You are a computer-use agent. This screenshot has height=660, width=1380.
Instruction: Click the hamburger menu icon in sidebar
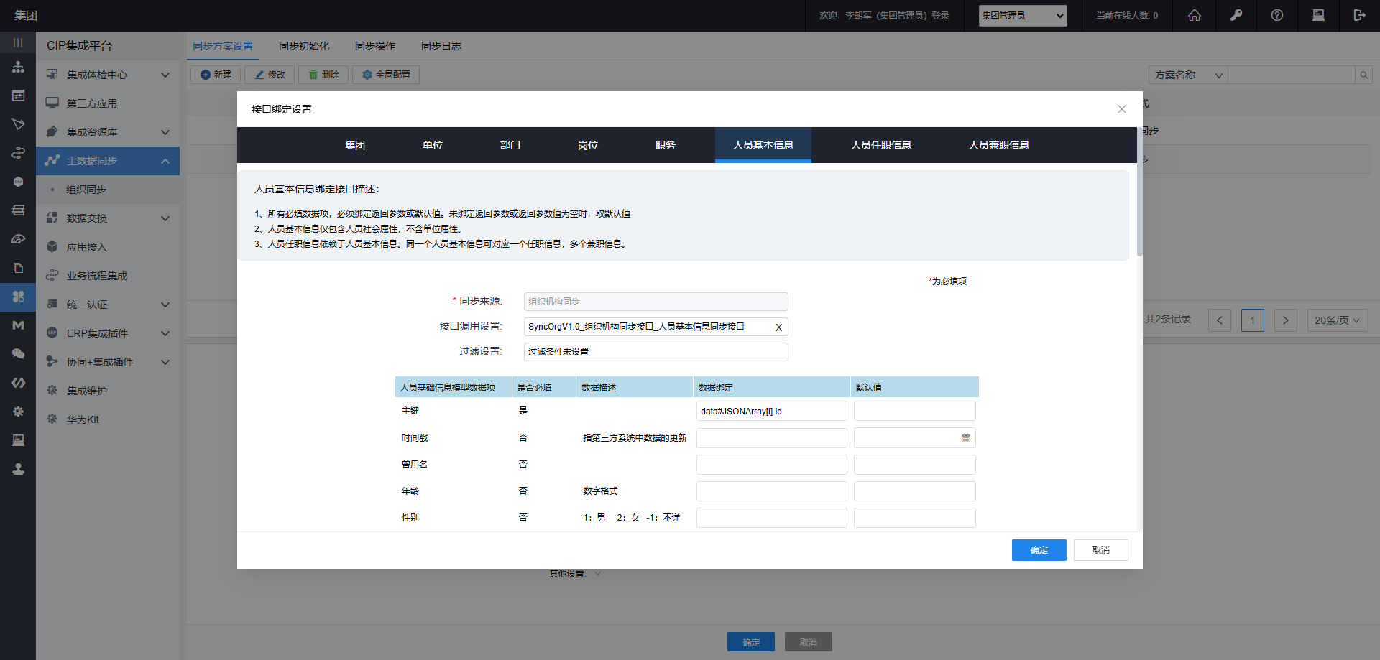click(18, 43)
